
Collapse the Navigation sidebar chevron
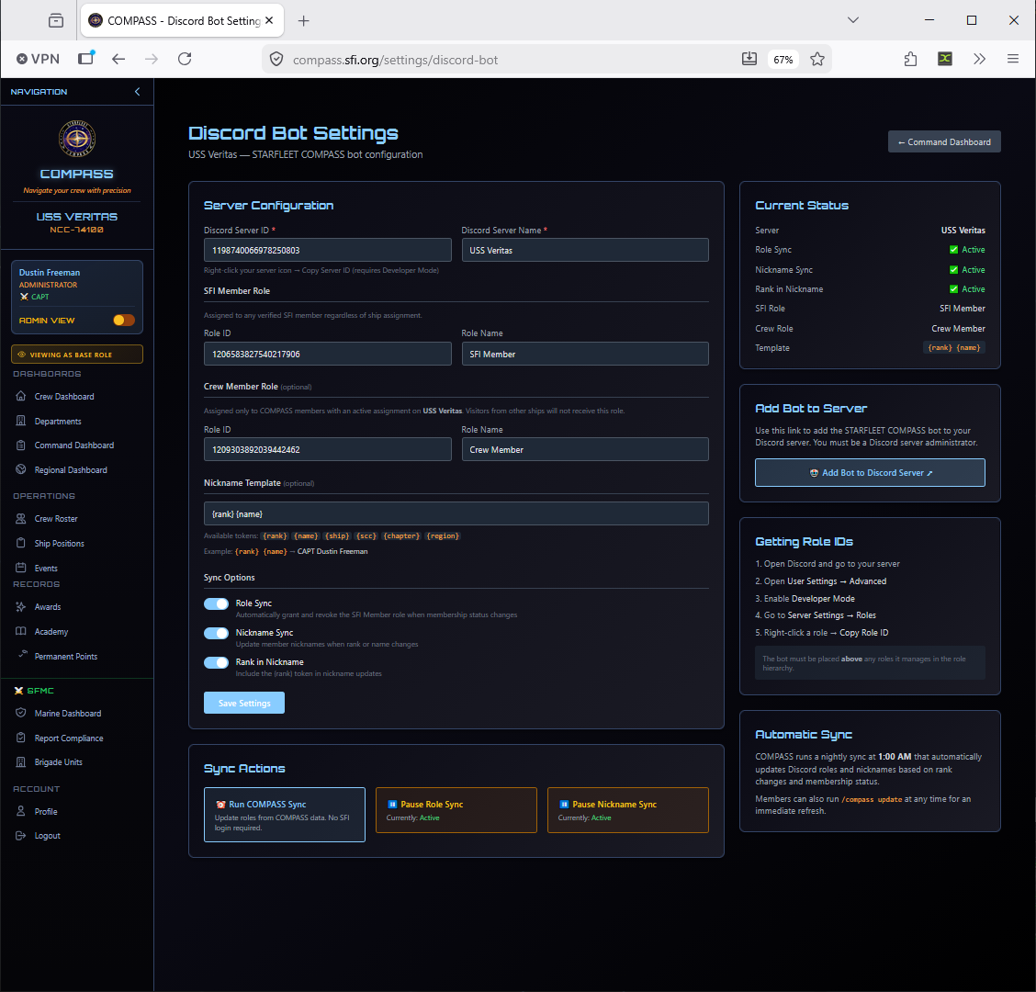click(x=138, y=92)
